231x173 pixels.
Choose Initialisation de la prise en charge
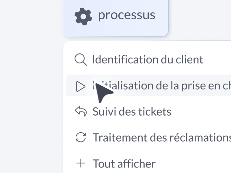tap(149, 85)
